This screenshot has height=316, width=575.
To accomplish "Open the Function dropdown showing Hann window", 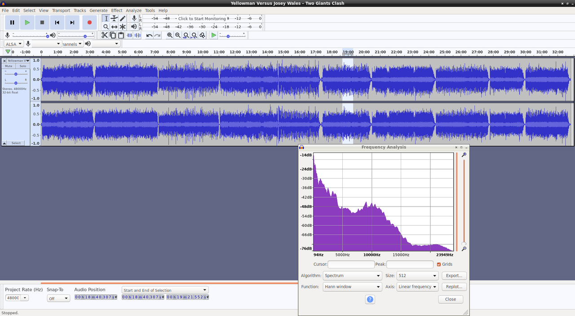I will tap(353, 286).
